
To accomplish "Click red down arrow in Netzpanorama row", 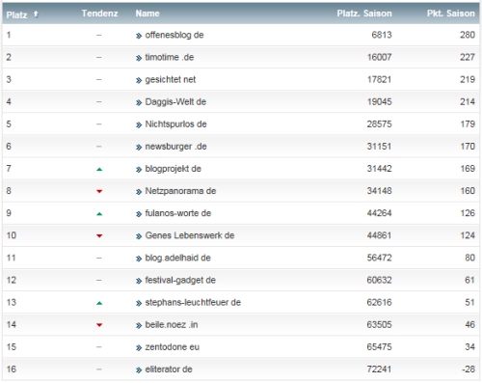I will (x=99, y=191).
